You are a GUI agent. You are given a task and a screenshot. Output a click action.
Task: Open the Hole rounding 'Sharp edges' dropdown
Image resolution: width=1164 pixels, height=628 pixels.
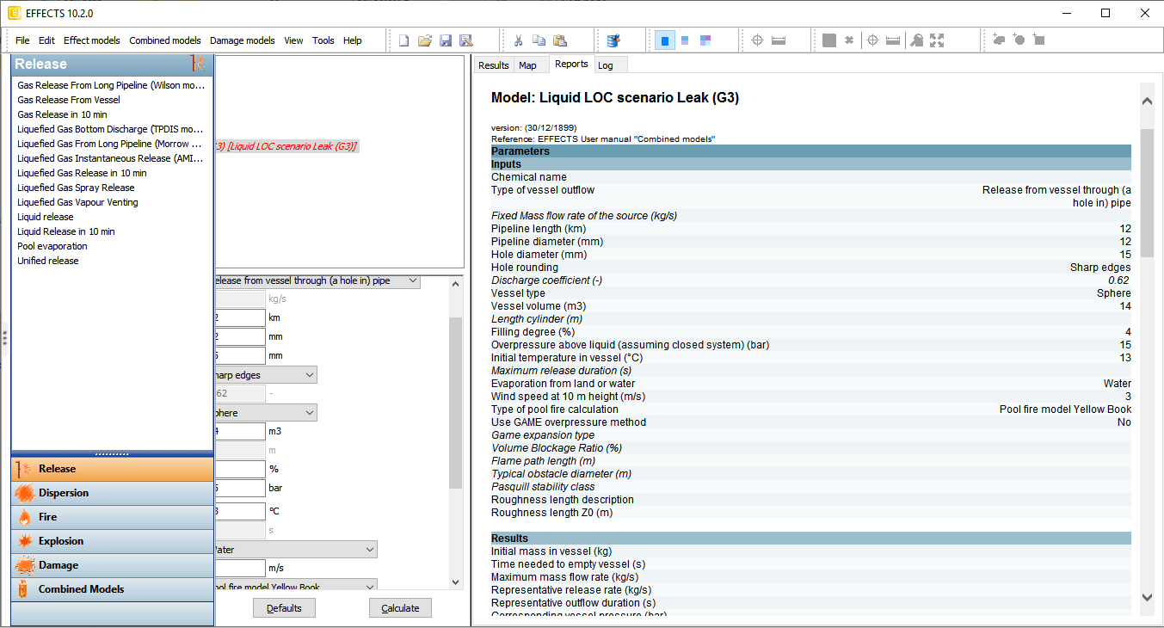click(x=309, y=375)
